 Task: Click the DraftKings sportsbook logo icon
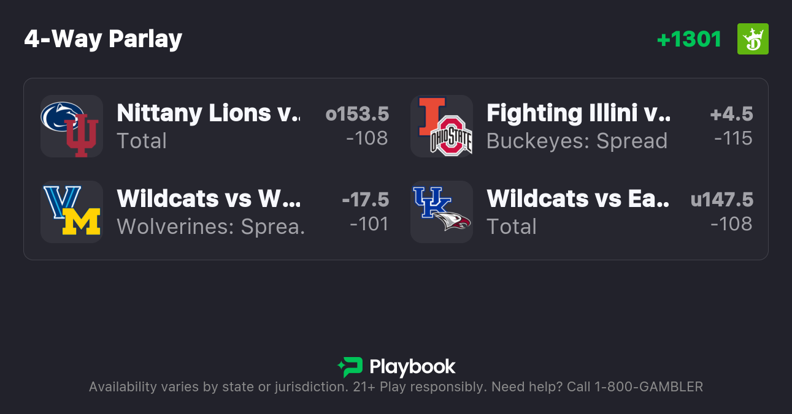coord(753,39)
